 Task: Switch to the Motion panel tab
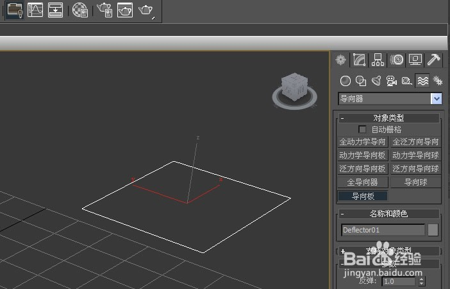click(397, 60)
